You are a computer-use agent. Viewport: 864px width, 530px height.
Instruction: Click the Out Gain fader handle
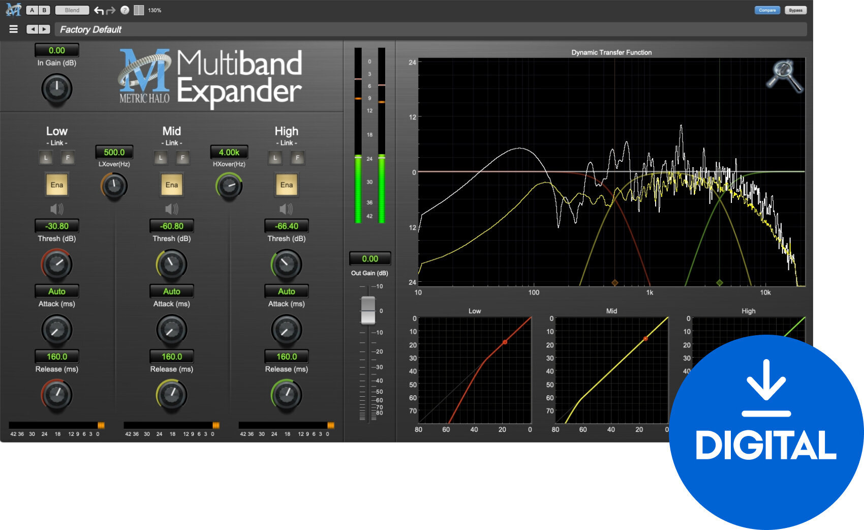(368, 310)
